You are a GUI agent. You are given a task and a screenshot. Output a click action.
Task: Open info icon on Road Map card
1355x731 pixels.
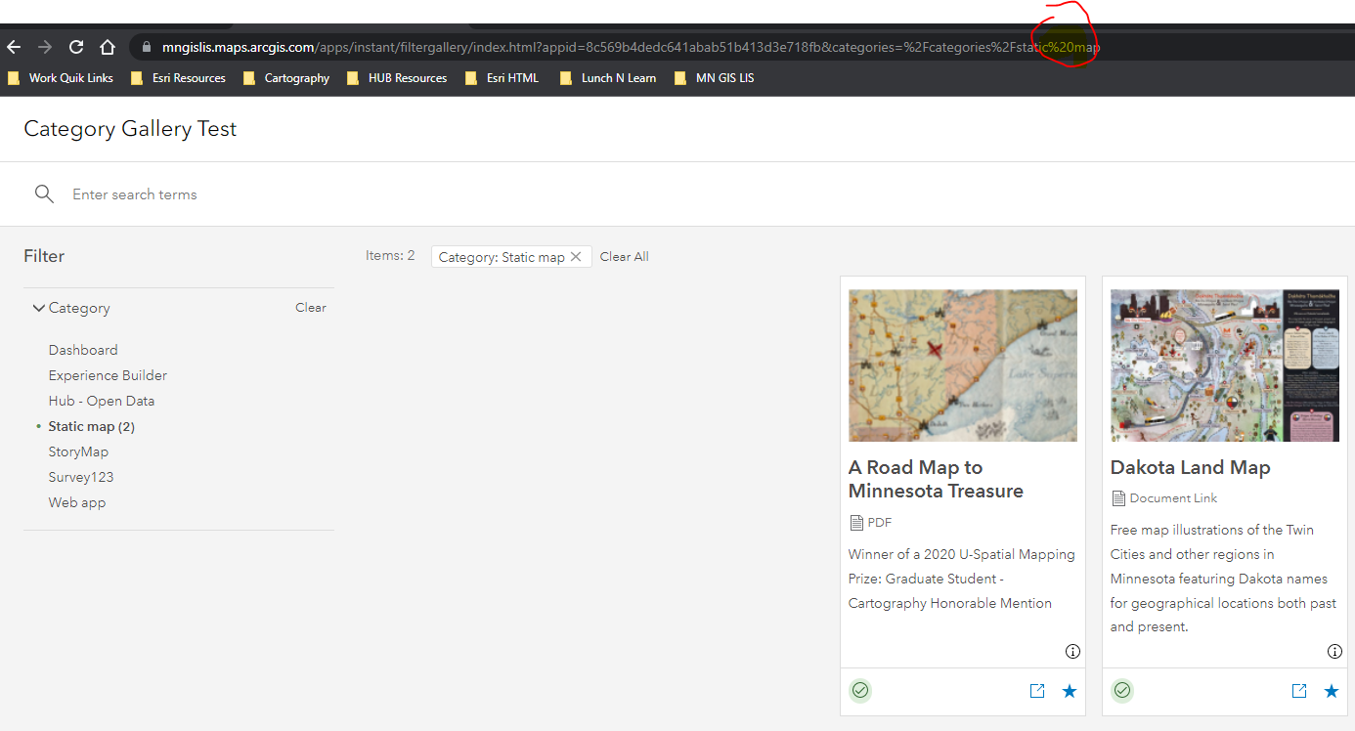coord(1072,651)
